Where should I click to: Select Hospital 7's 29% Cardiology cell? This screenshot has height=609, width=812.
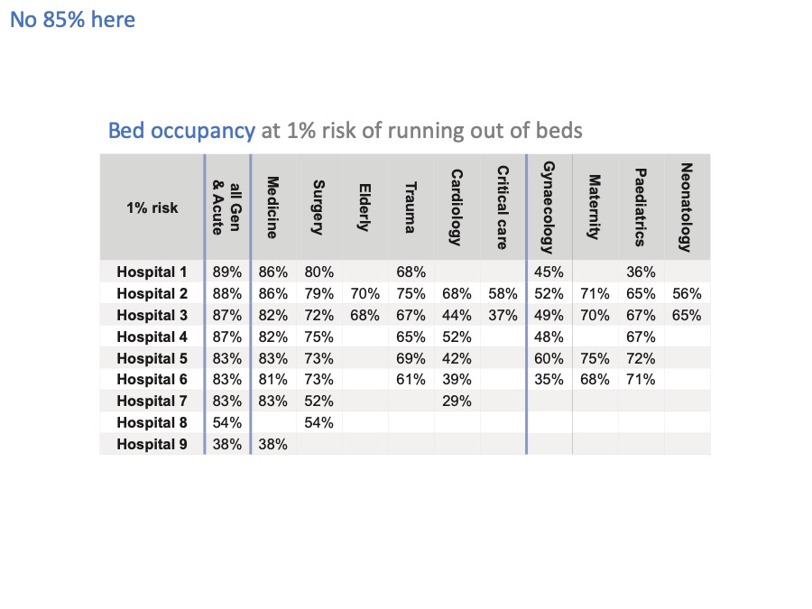(457, 401)
